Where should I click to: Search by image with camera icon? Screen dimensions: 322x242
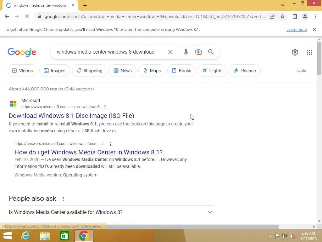point(198,52)
